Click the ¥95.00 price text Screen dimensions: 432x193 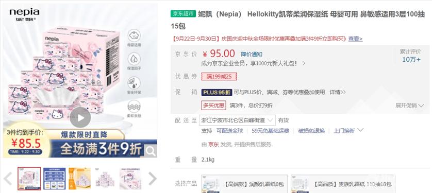click(219, 54)
